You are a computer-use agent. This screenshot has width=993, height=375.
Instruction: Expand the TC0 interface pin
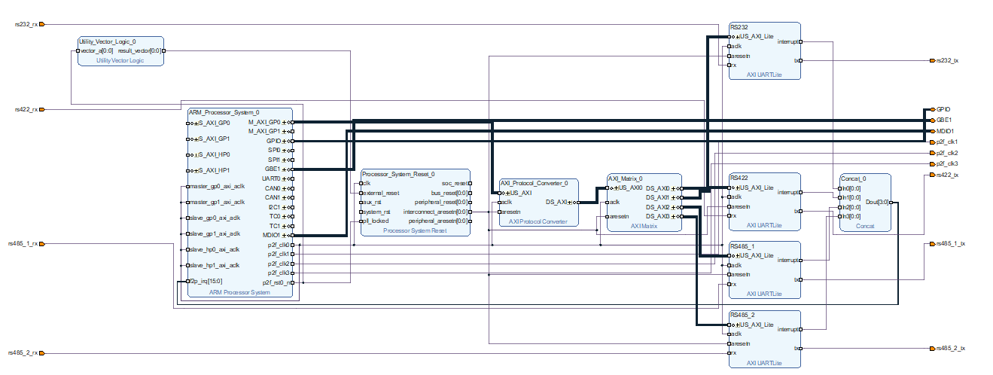(x=285, y=216)
